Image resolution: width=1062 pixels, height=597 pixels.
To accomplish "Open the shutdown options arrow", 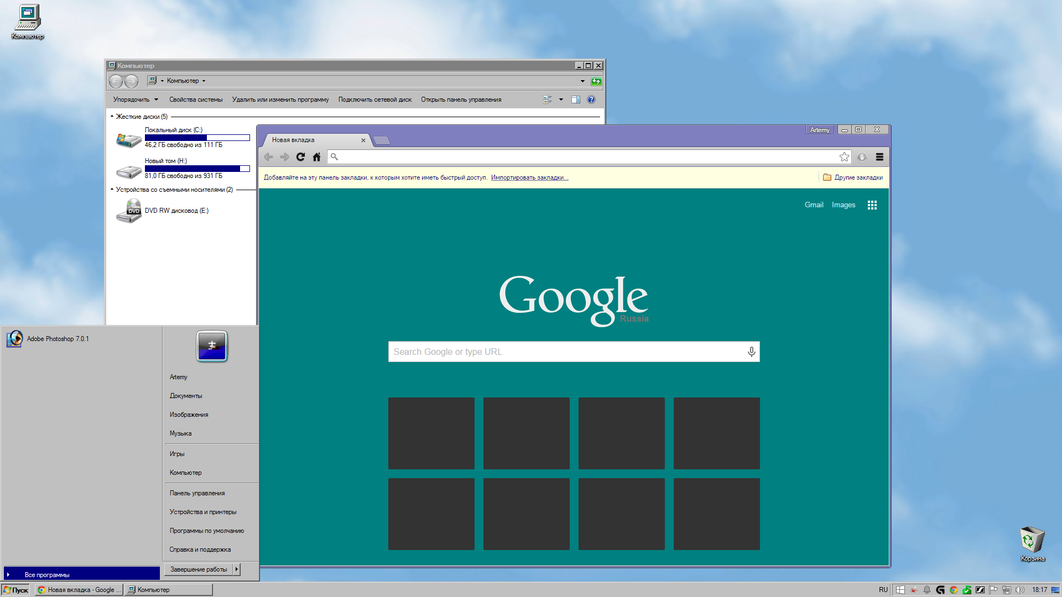I will click(237, 569).
